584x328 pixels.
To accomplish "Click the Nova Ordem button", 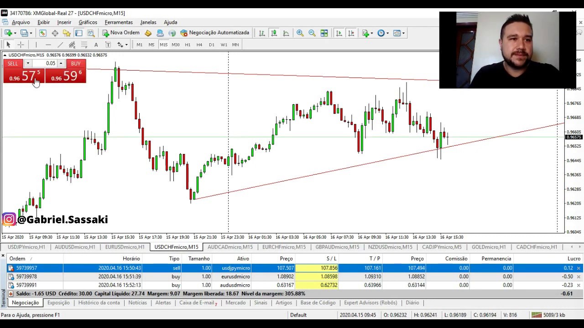I will pyautogui.click(x=121, y=33).
